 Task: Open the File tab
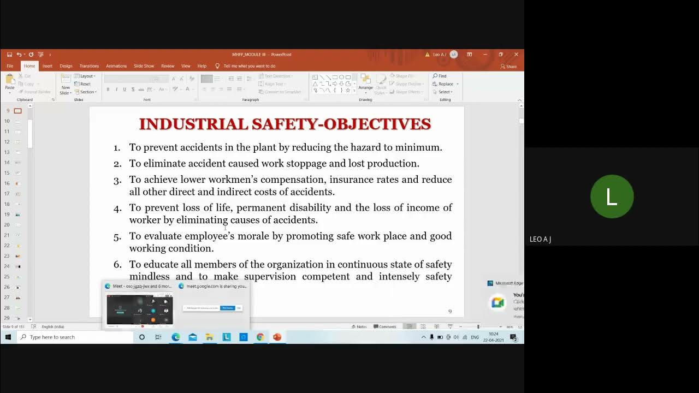[10, 66]
